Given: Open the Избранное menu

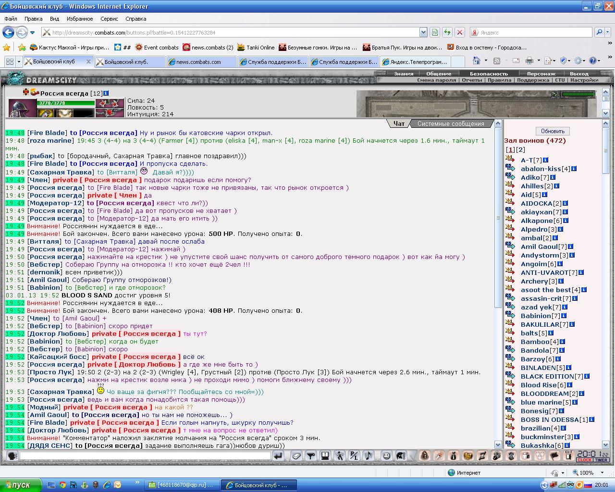Looking at the screenshot, I should (x=80, y=19).
